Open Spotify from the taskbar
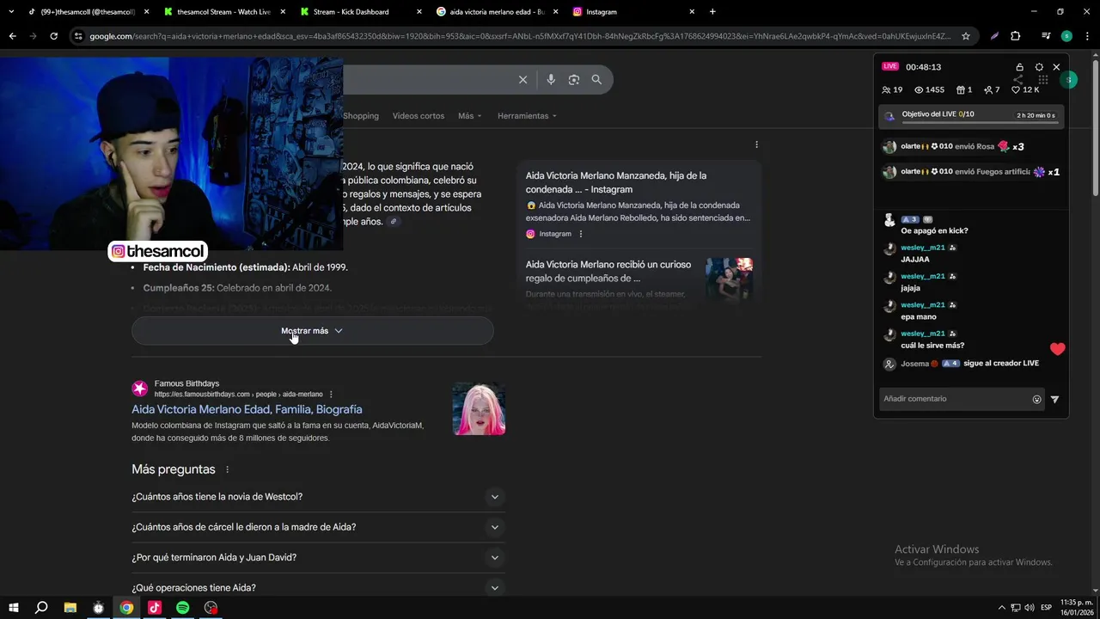Screen dimensions: 1100x619 pos(182,608)
